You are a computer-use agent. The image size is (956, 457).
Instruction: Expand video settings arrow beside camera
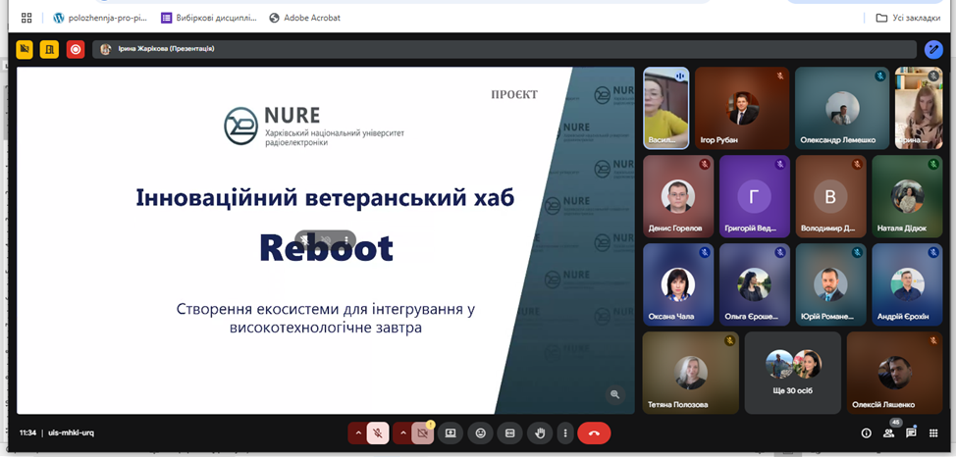(402, 433)
